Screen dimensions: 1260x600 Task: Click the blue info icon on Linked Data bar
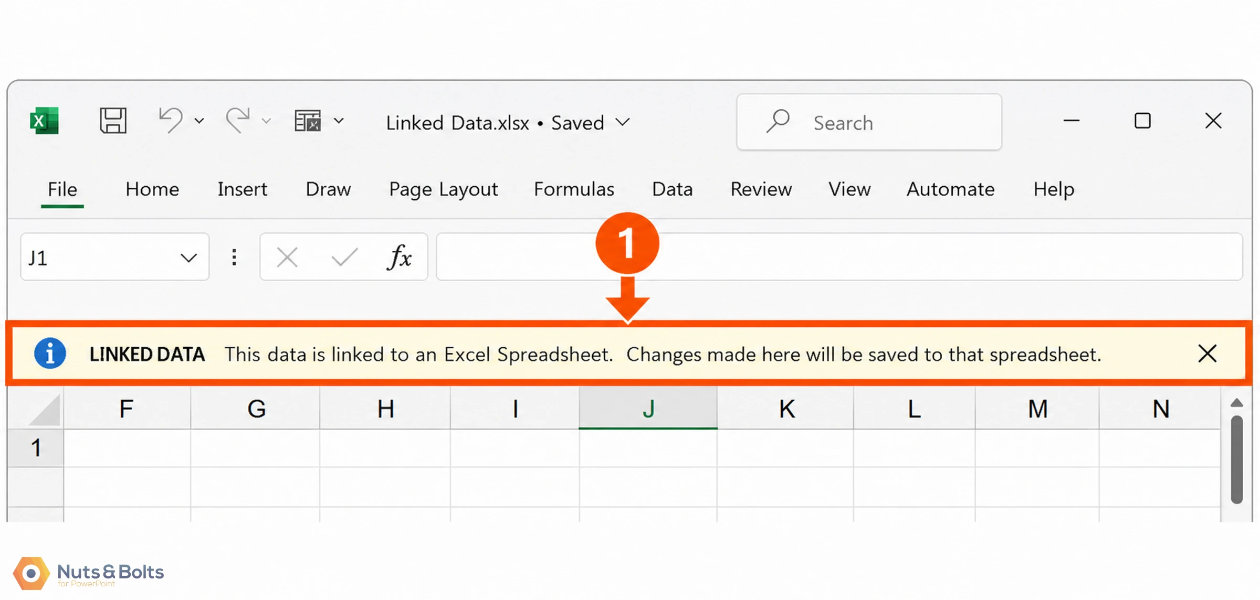[x=50, y=353]
